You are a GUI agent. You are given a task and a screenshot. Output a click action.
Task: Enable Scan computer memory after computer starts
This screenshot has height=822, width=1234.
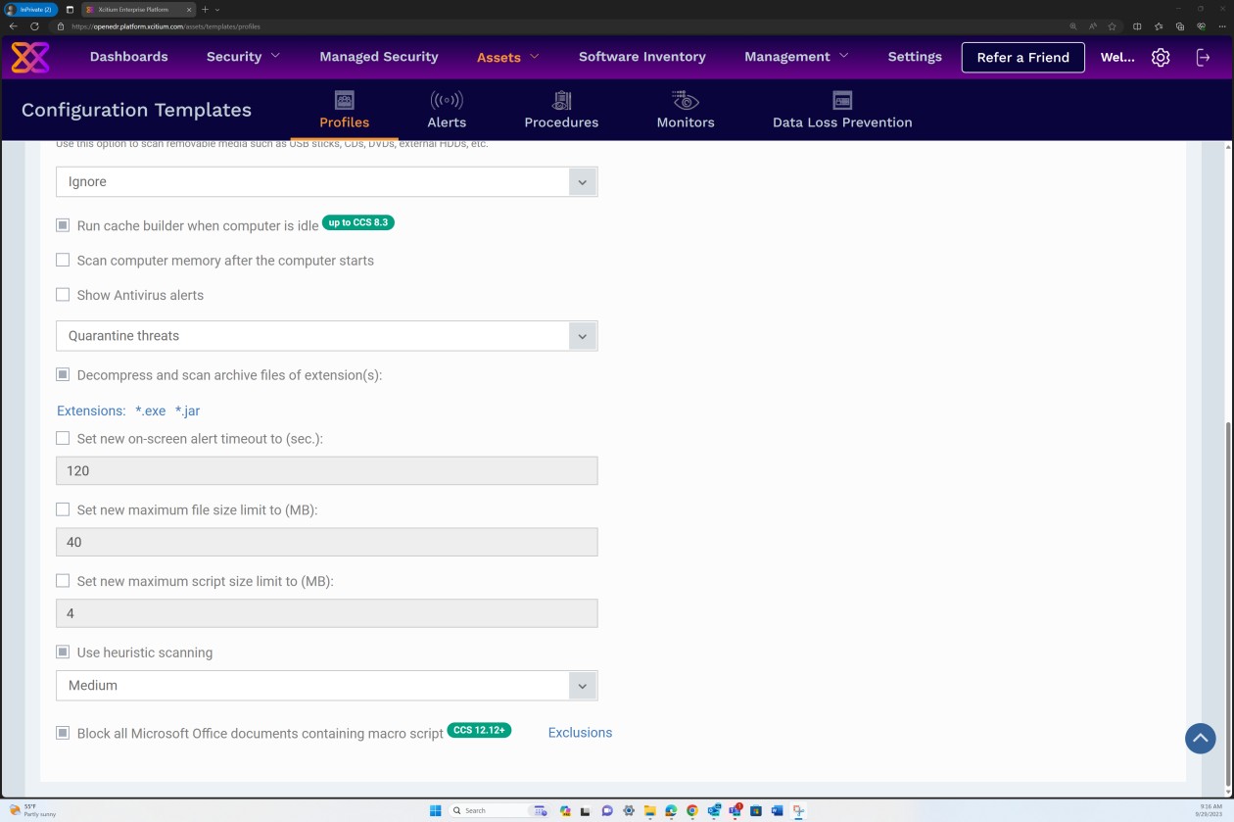pyautogui.click(x=63, y=260)
